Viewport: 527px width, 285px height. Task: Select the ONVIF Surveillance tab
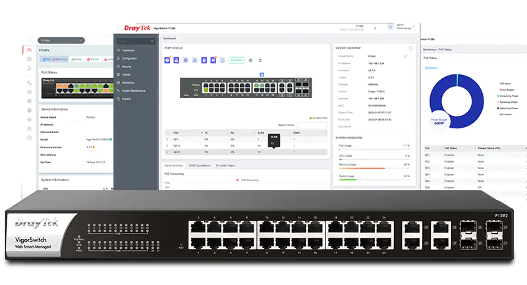(x=200, y=165)
